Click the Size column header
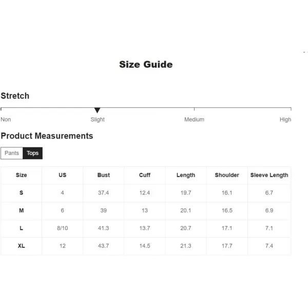Screen dimensions: 308x308 [x=21, y=175]
